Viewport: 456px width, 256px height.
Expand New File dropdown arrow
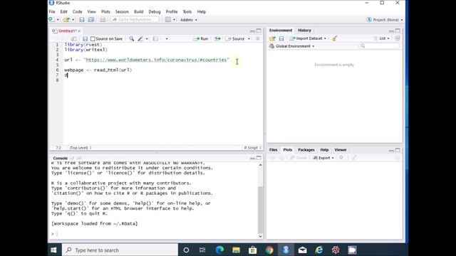coord(58,20)
